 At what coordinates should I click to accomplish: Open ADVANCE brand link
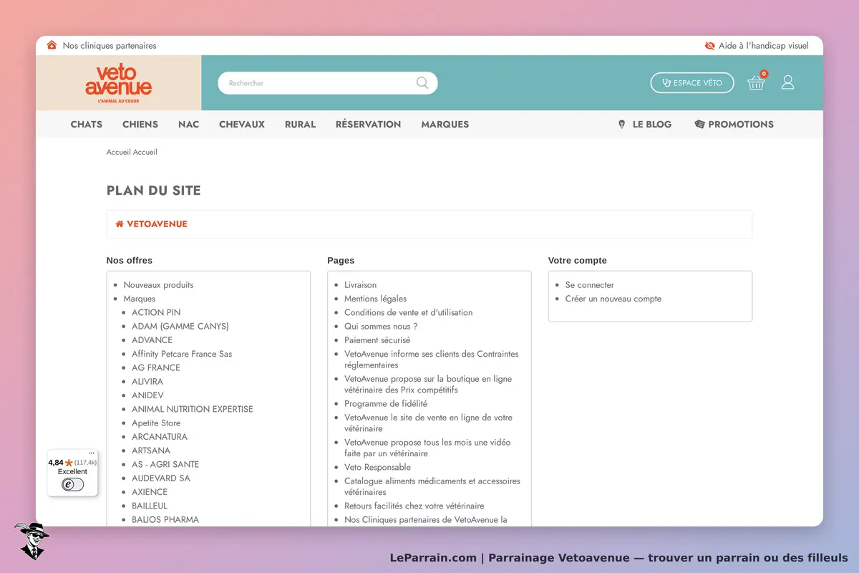152,340
